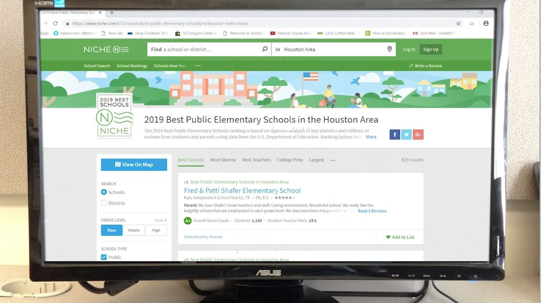Clear the grade level filter
This screenshot has height=303, width=541.
pos(160,220)
